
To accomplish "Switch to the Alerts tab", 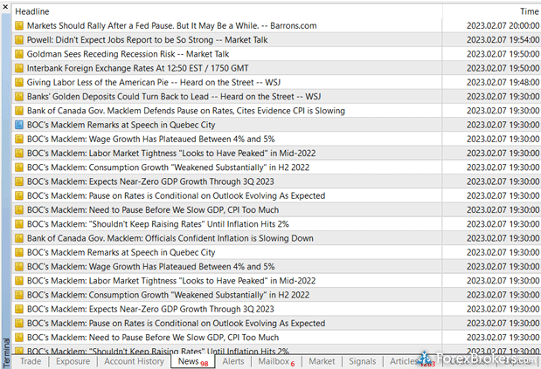I will pos(232,361).
